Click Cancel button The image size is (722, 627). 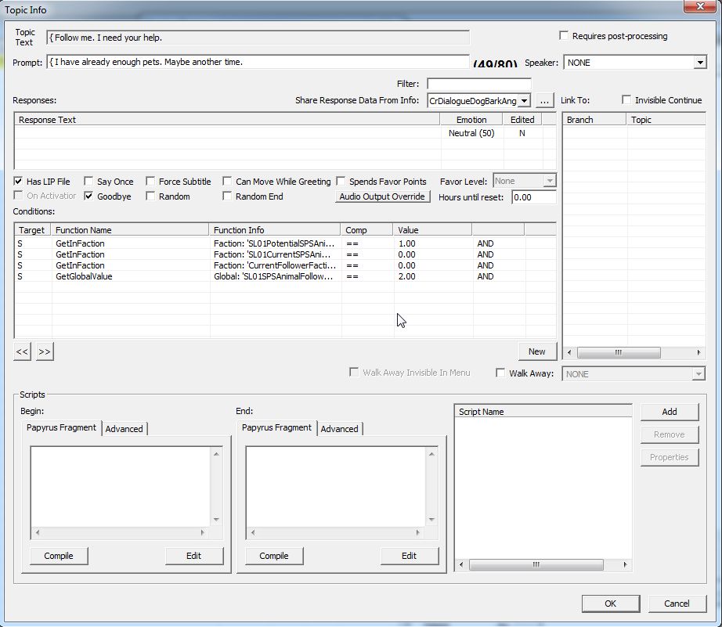point(677,604)
